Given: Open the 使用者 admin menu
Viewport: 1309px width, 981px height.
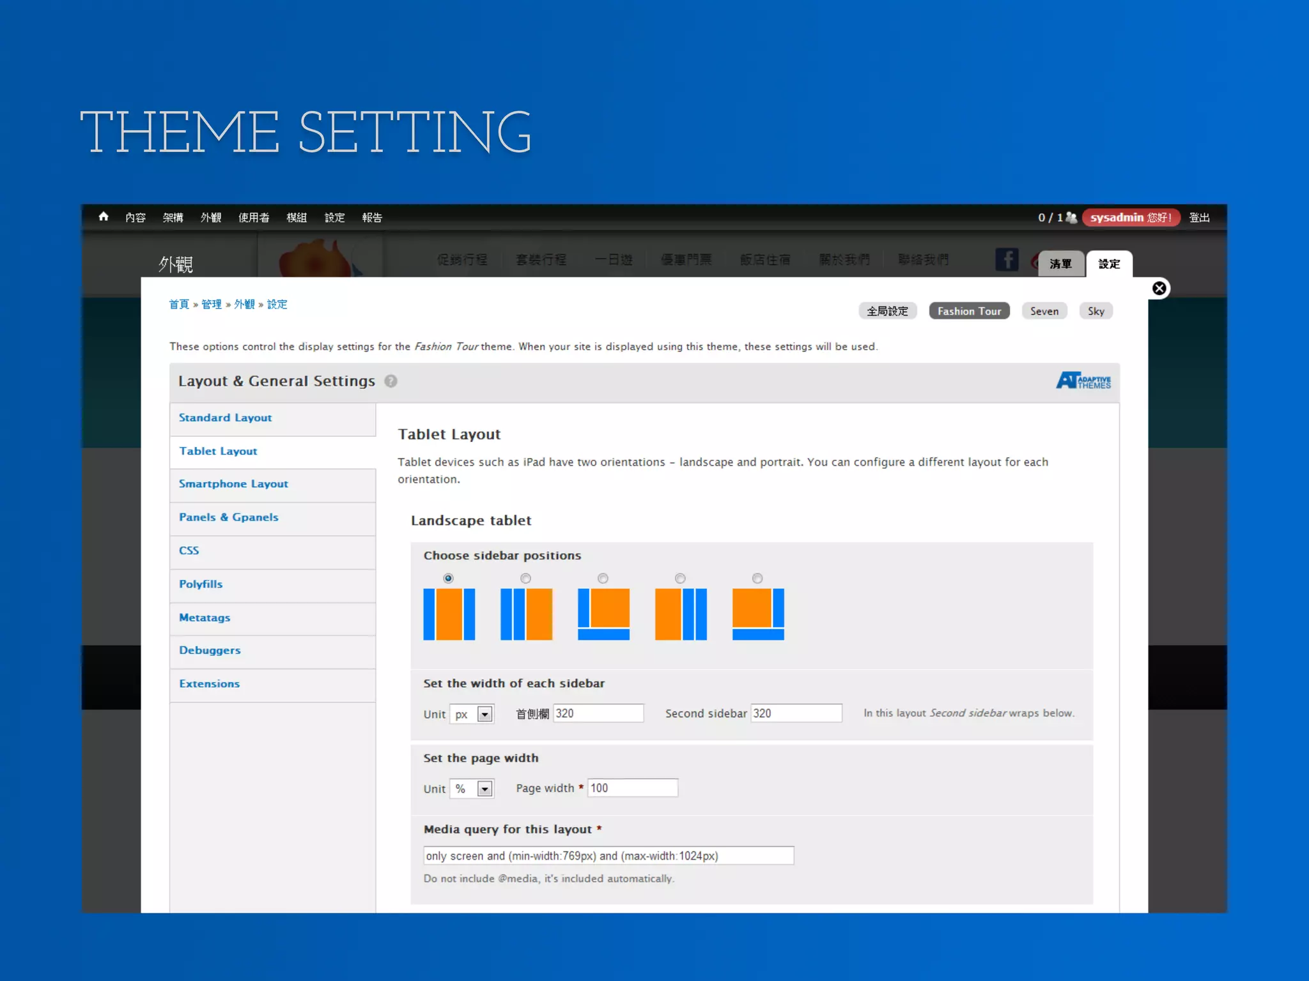Looking at the screenshot, I should pyautogui.click(x=254, y=218).
